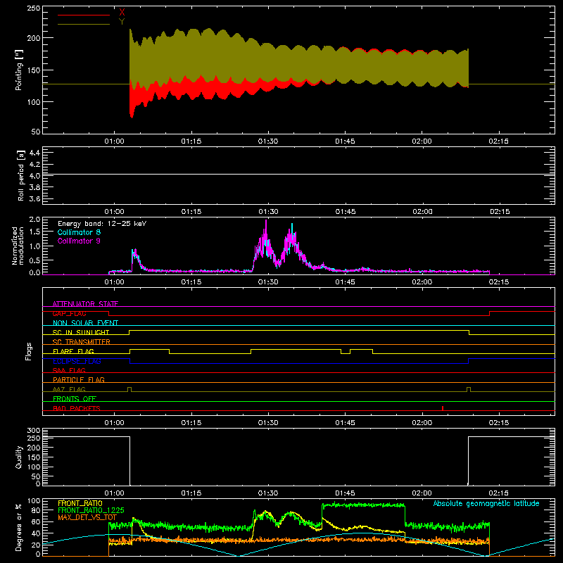
Task: Click the Flags panel axis title
Action: pyautogui.click(x=29, y=351)
